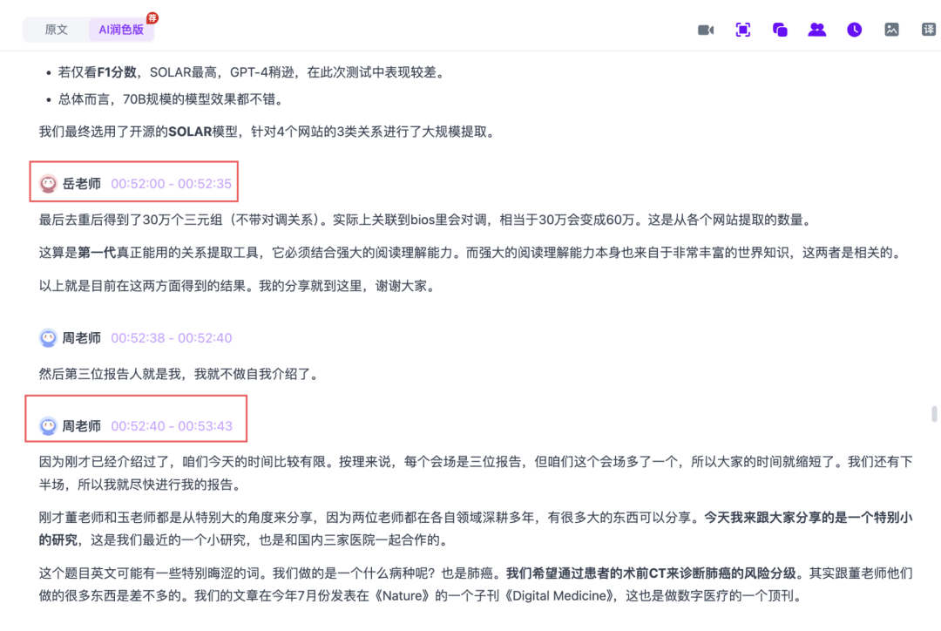Click 岳老师 speaker avatar

click(48, 184)
